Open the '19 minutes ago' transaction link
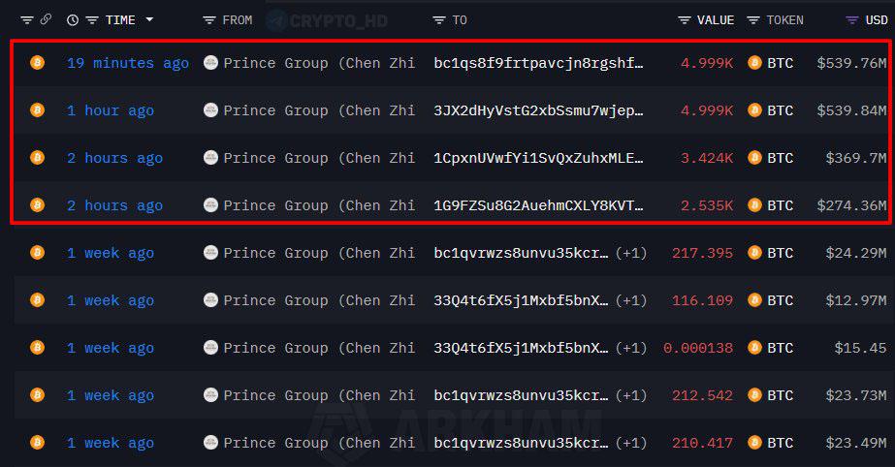 [x=128, y=63]
